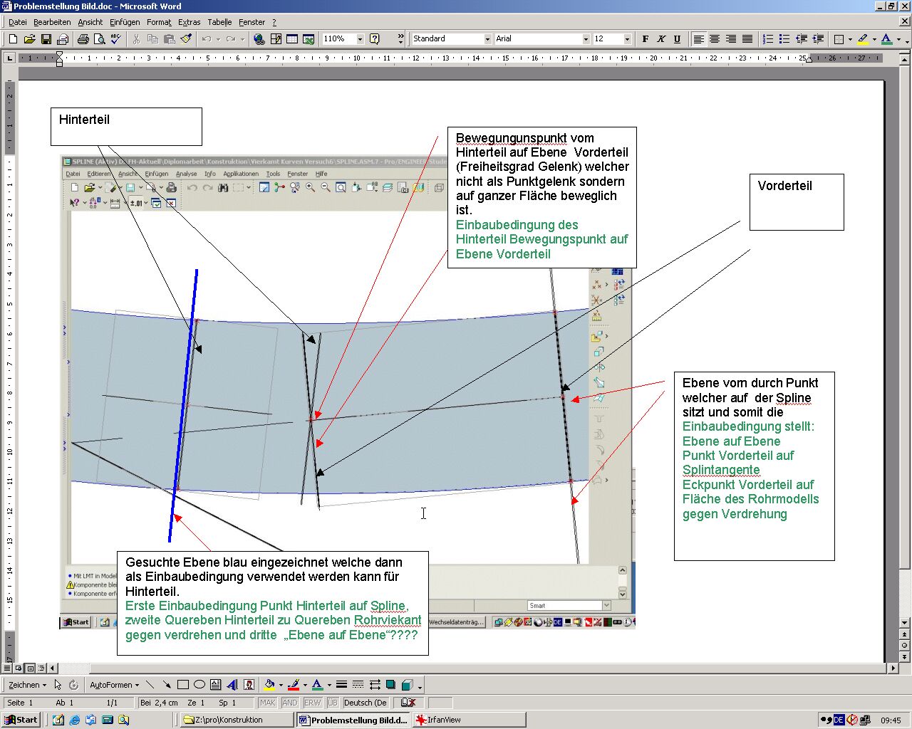912x729 pixels.
Task: Open the AutoFormen button menu
Action: [x=115, y=685]
